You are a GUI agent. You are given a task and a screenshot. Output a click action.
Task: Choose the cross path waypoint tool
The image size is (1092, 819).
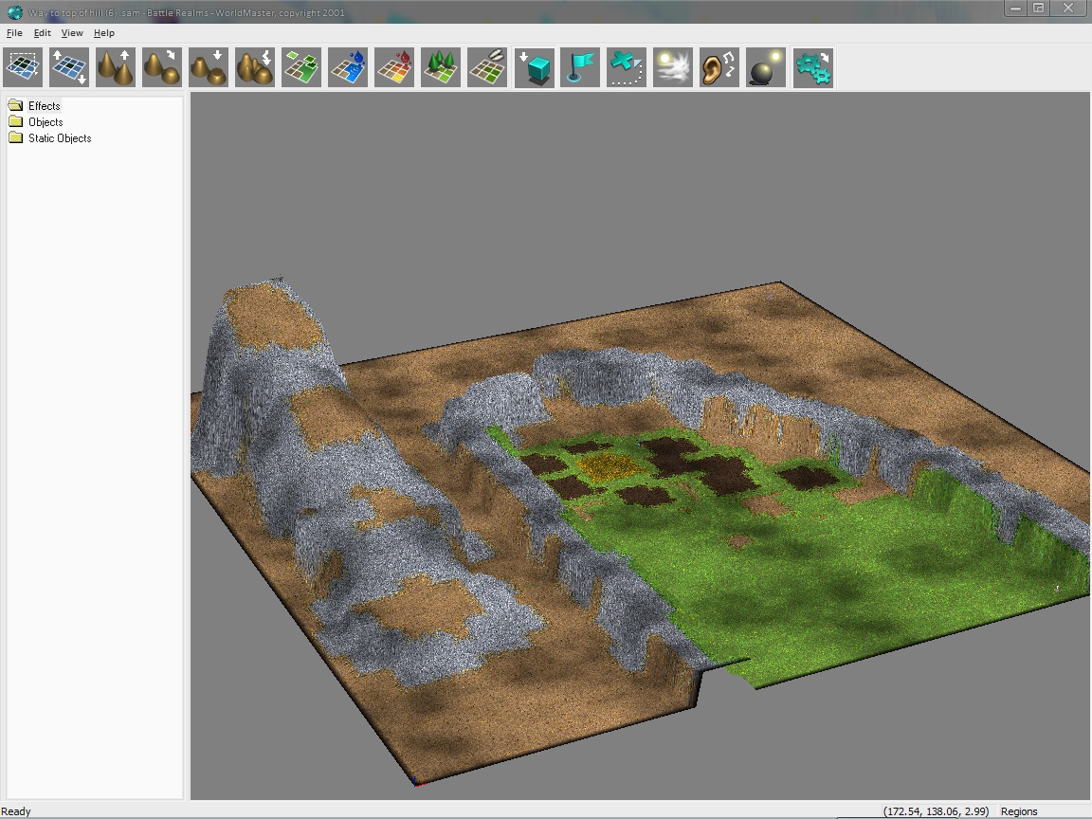coord(627,67)
